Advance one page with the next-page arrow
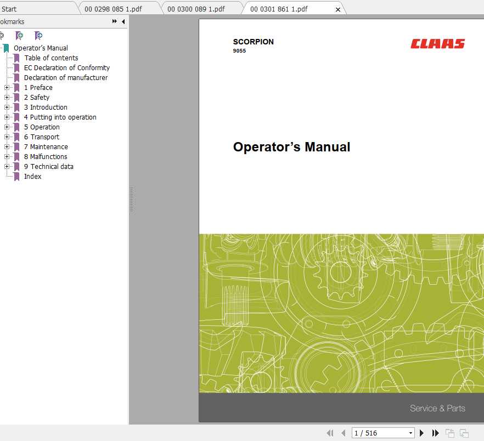Image resolution: width=484 pixels, height=441 pixels. [421, 433]
